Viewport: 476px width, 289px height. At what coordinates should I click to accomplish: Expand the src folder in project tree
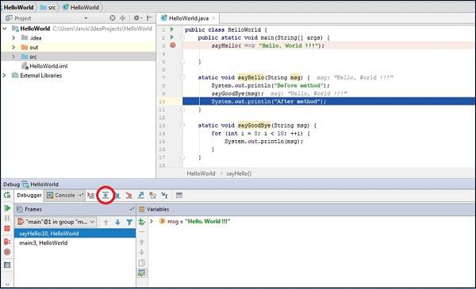[x=13, y=57]
